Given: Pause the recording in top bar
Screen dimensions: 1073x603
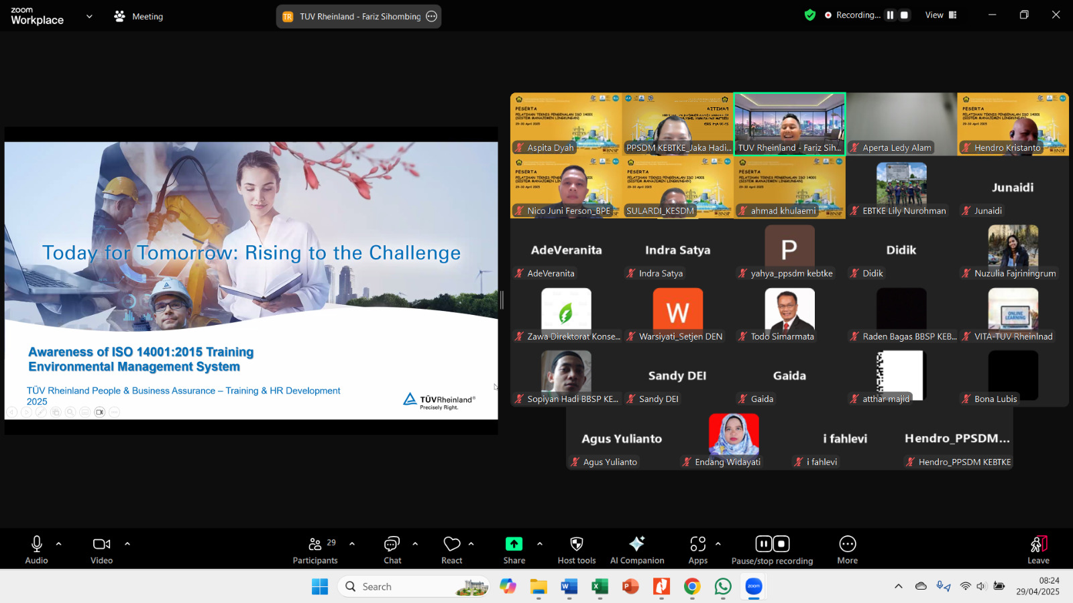Looking at the screenshot, I should (890, 15).
